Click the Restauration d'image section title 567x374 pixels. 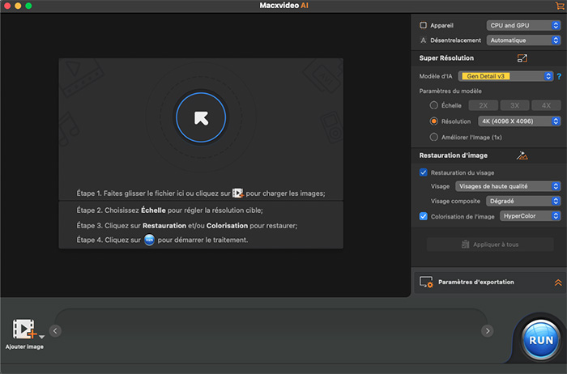click(x=453, y=155)
